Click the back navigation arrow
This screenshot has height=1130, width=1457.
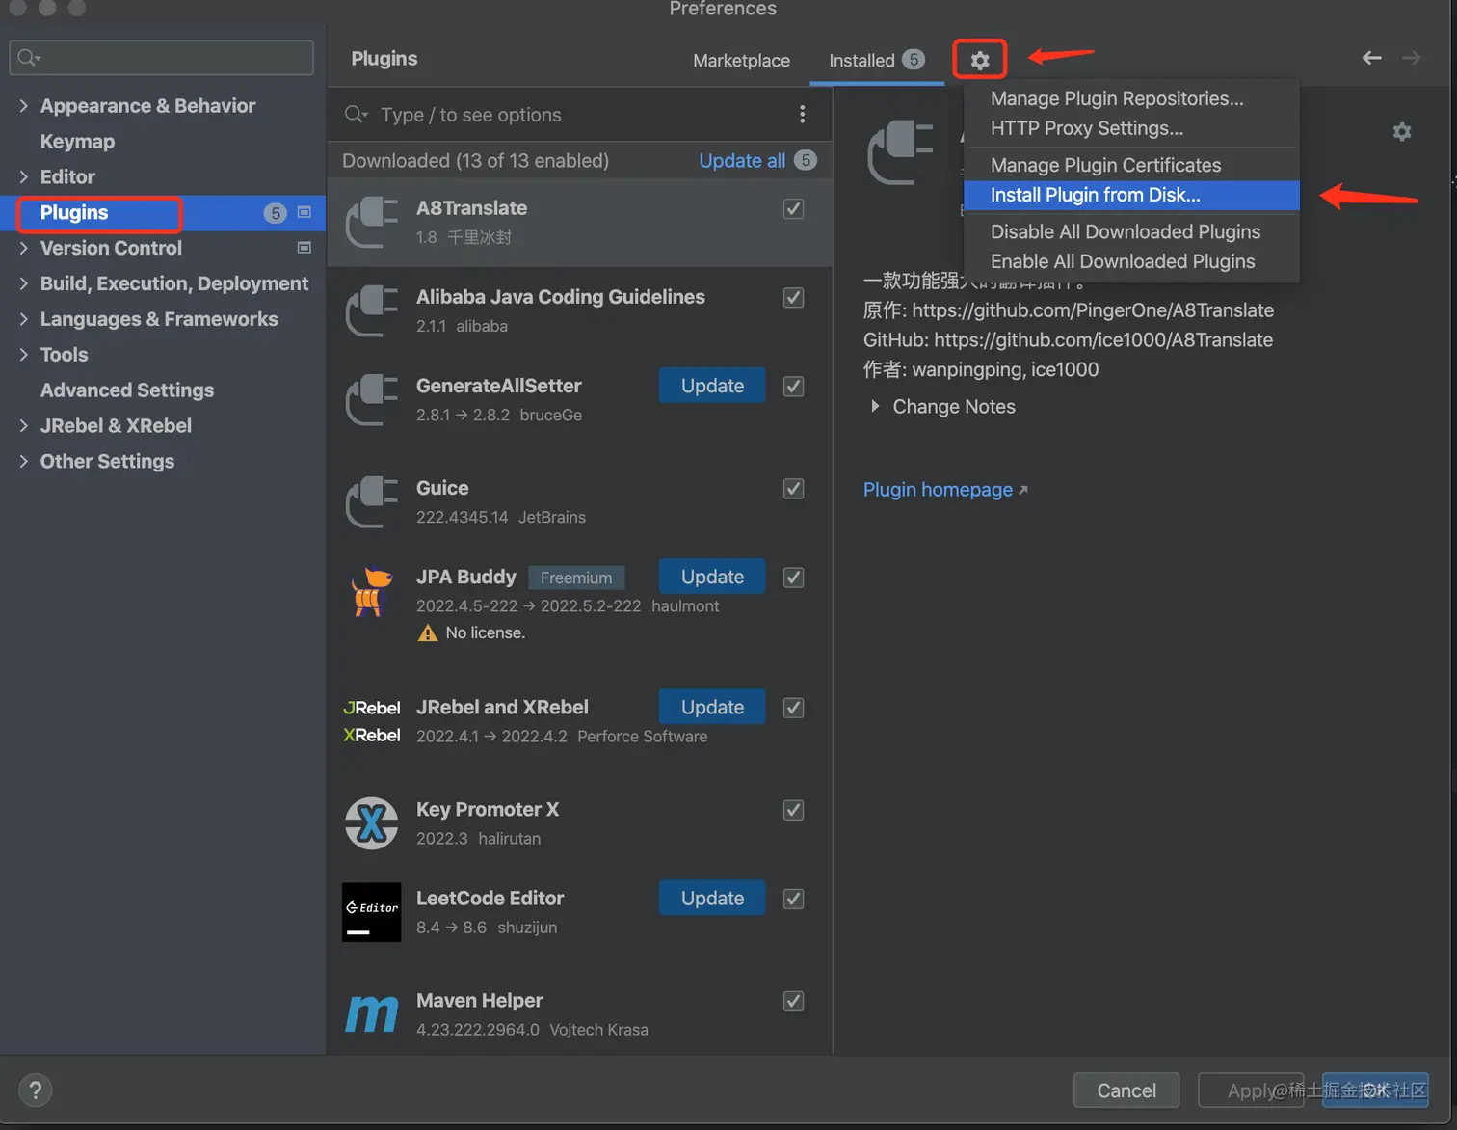click(x=1371, y=59)
